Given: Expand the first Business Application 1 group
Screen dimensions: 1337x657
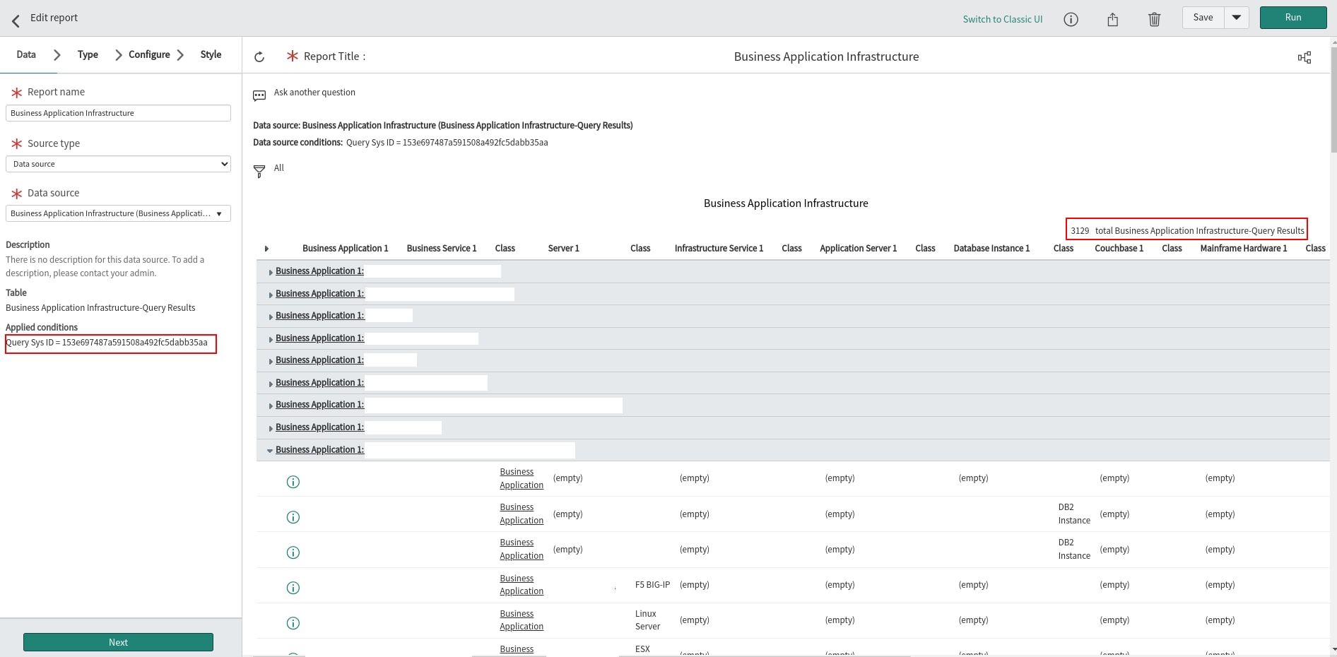Looking at the screenshot, I should 271,272.
